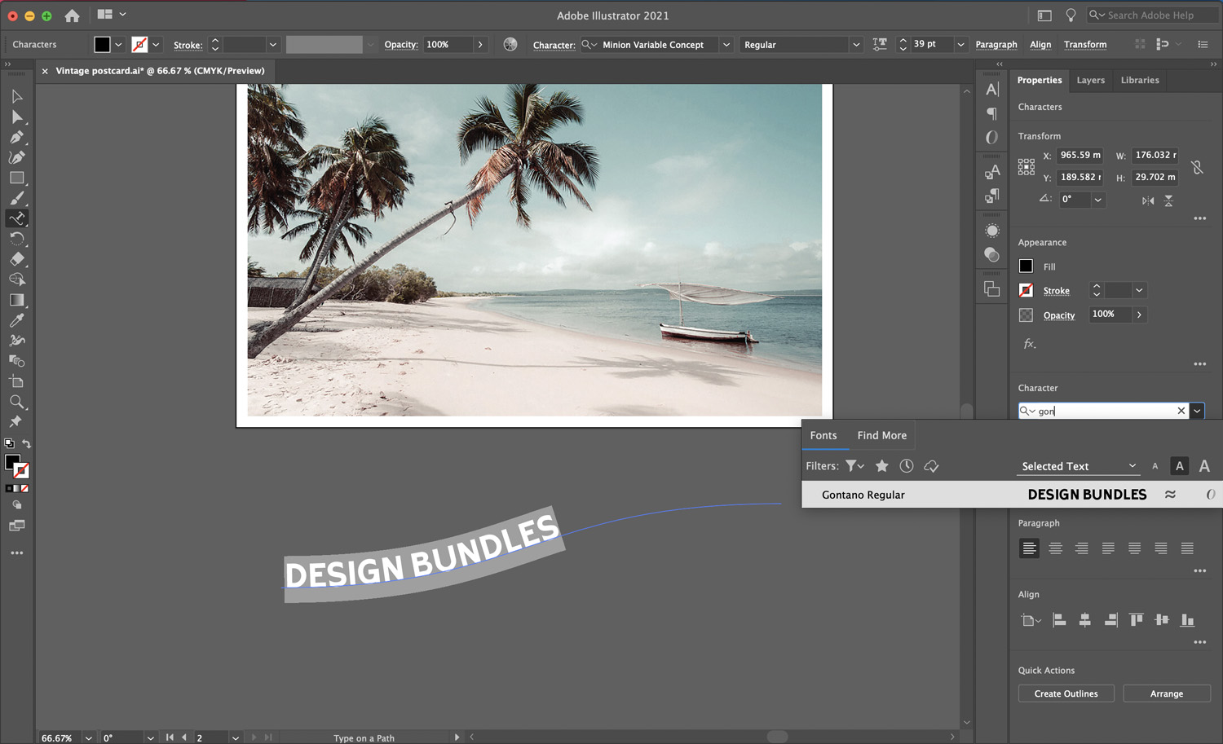Select the Curvature tool

16,157
